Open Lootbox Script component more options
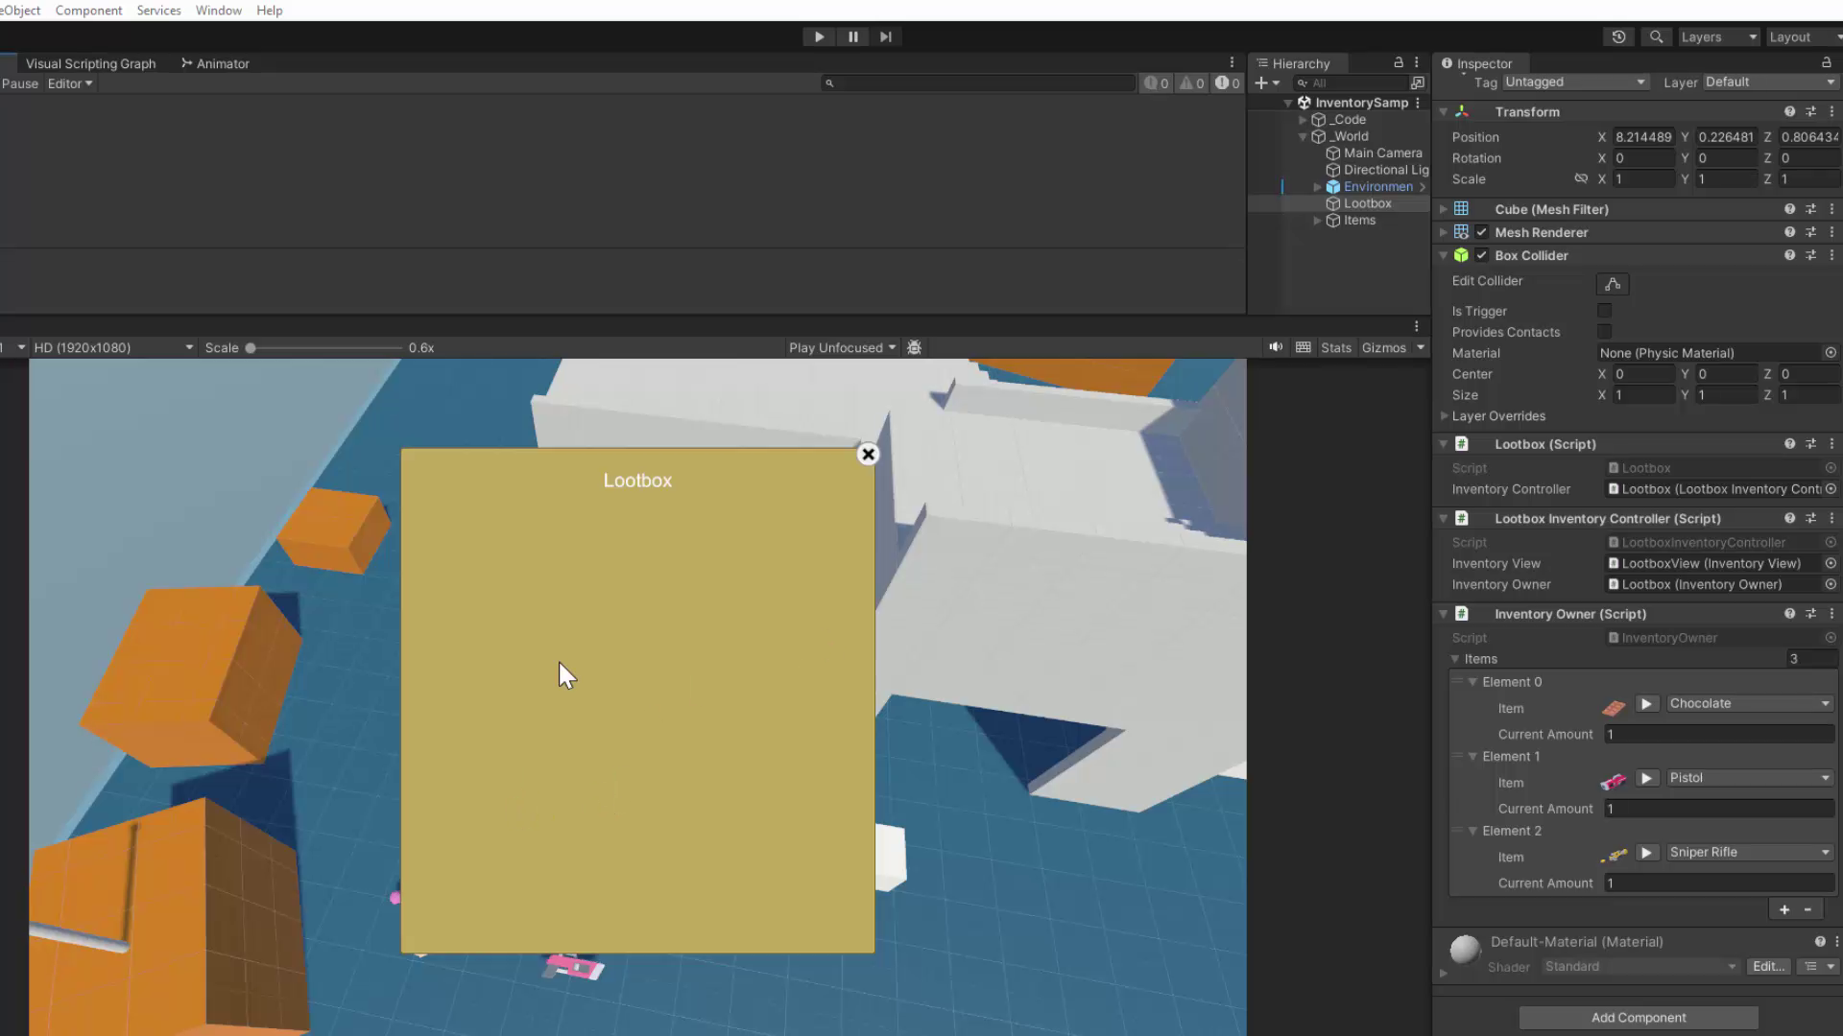1843x1036 pixels. pyautogui.click(x=1831, y=444)
